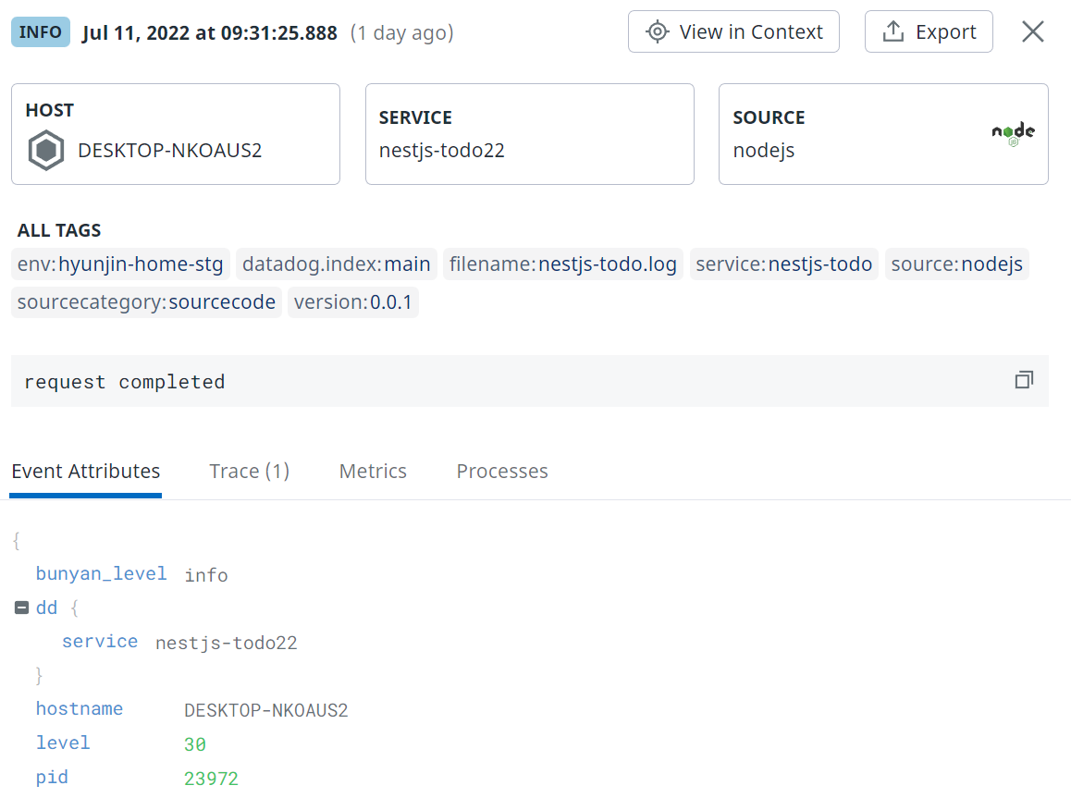Select the Event Attributes tab
1071x798 pixels.
tap(85, 471)
